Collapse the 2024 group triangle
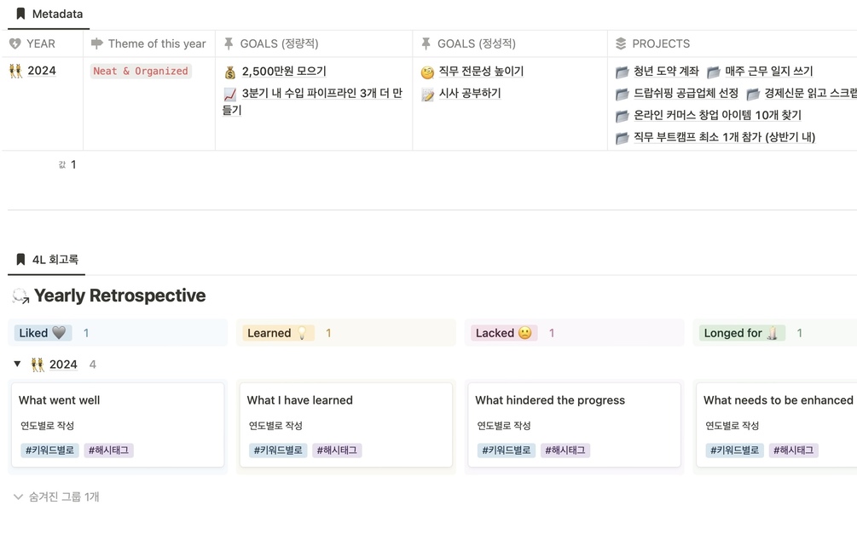This screenshot has height=534, width=857. pyautogui.click(x=17, y=365)
